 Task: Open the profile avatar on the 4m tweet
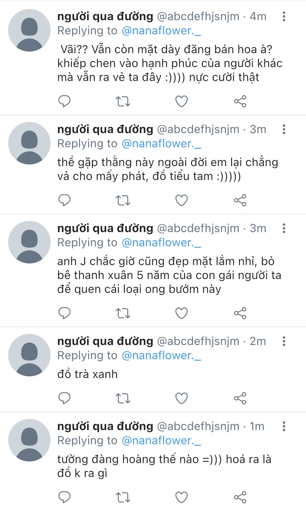click(x=29, y=30)
